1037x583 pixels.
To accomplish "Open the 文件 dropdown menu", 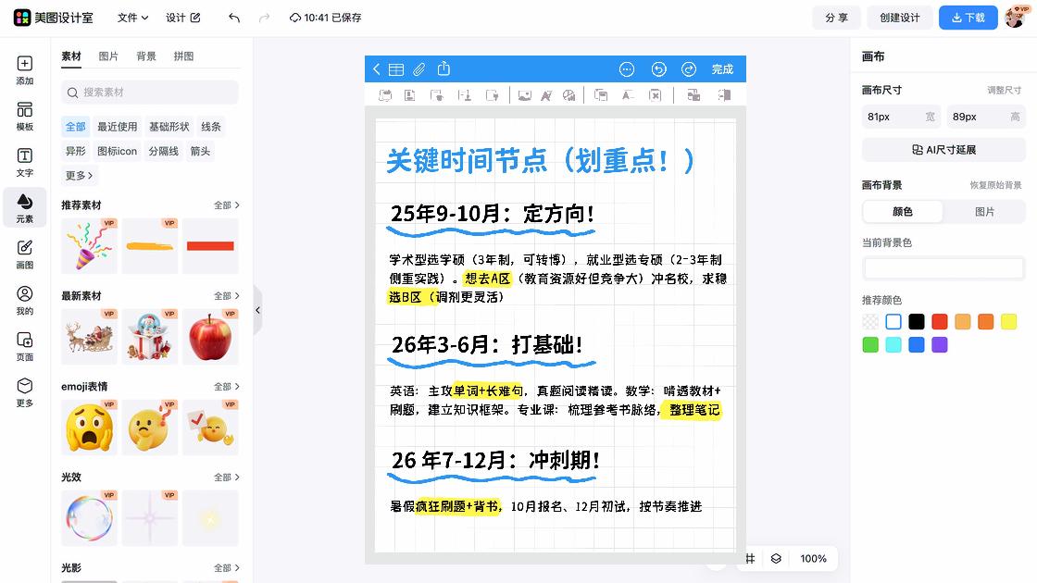I will [x=133, y=18].
